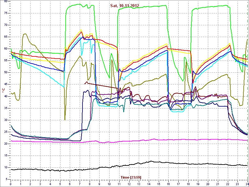The width and height of the screenshot is (249, 187).
Task: Click hour 24 on the time axis
Action: click(x=247, y=184)
